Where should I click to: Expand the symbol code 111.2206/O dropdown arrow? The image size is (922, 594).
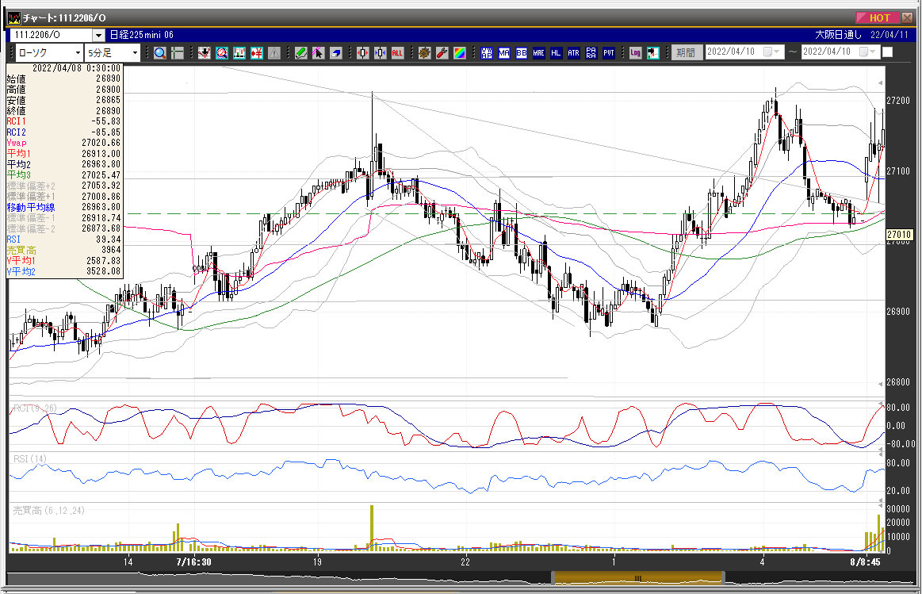[x=99, y=35]
